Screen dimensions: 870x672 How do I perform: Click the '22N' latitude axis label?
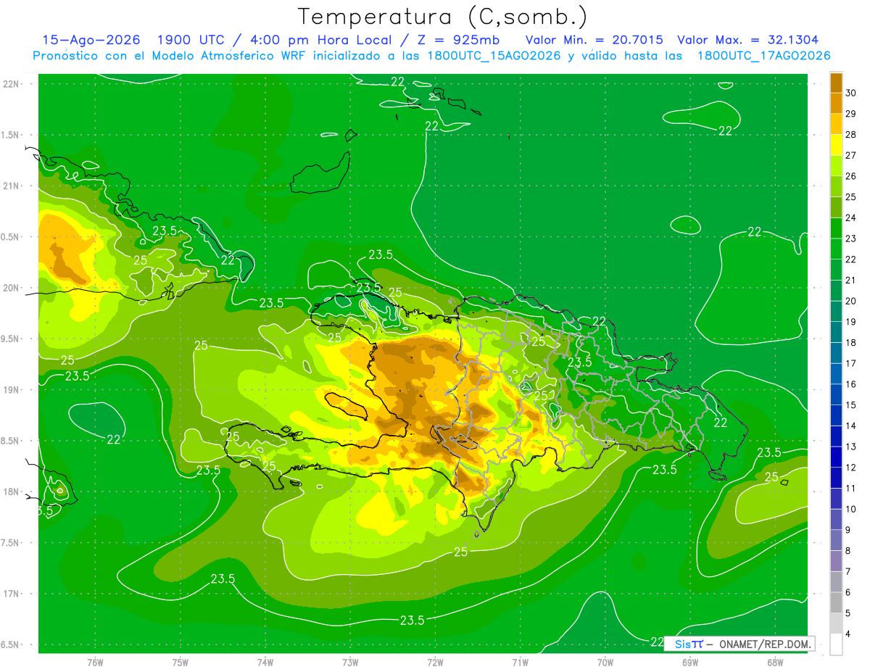[10, 84]
